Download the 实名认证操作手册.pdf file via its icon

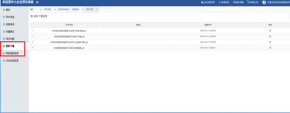click(270, 42)
